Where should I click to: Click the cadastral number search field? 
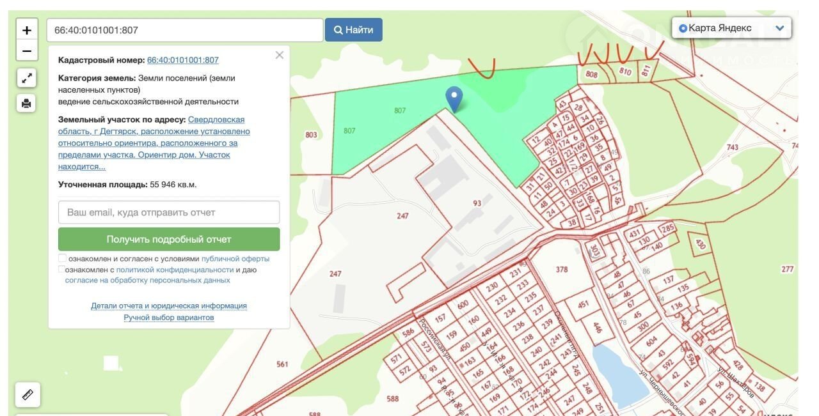[x=184, y=30]
